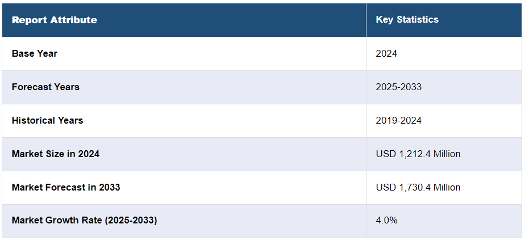
Task: Click the 4.0% growth rate value
Action: click(x=386, y=220)
